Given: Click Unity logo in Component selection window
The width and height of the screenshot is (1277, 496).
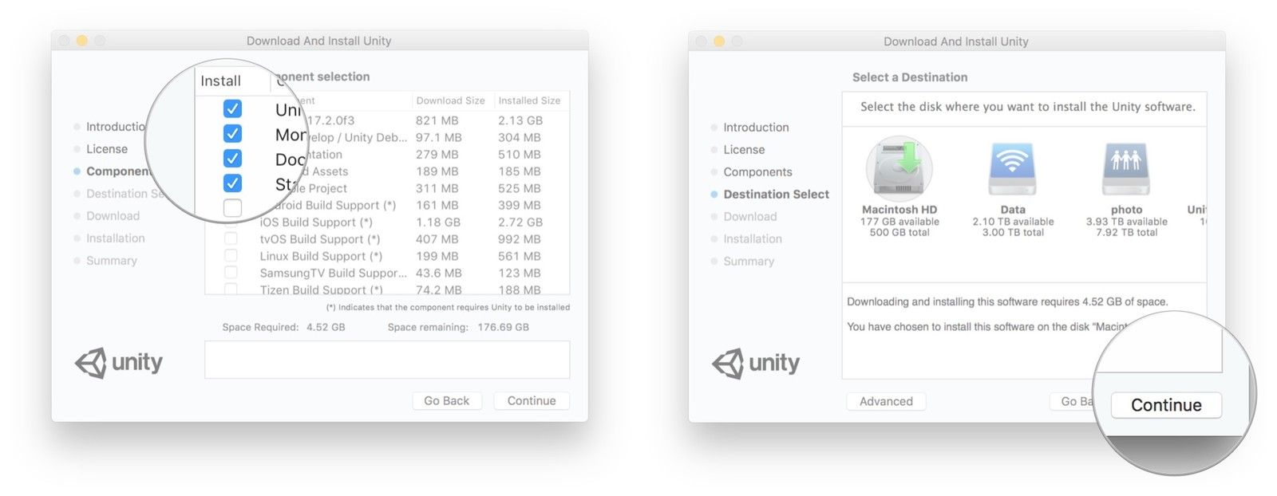Looking at the screenshot, I should tap(119, 363).
